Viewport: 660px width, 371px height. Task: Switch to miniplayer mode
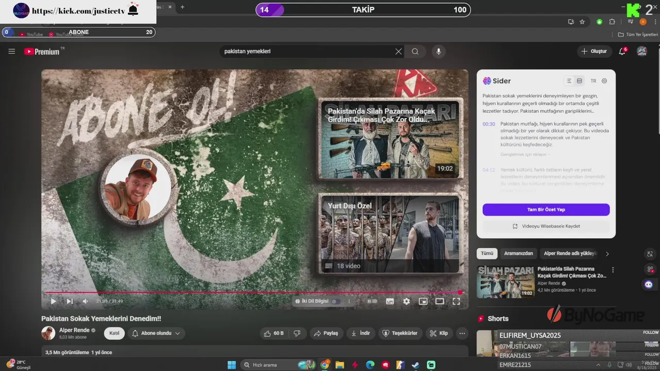pos(423,301)
